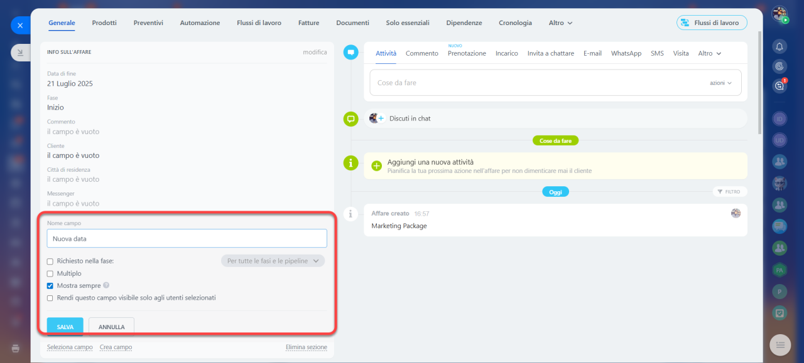This screenshot has height=363, width=804.
Task: Switch to the Preventivi tab
Action: 148,23
